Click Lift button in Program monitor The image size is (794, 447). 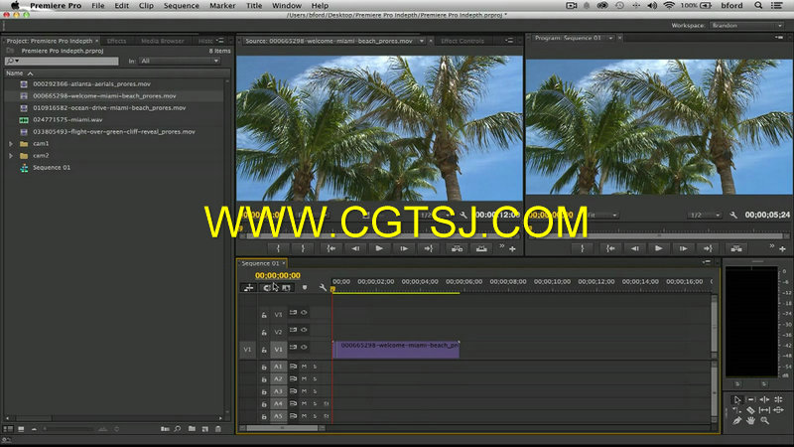[736, 248]
